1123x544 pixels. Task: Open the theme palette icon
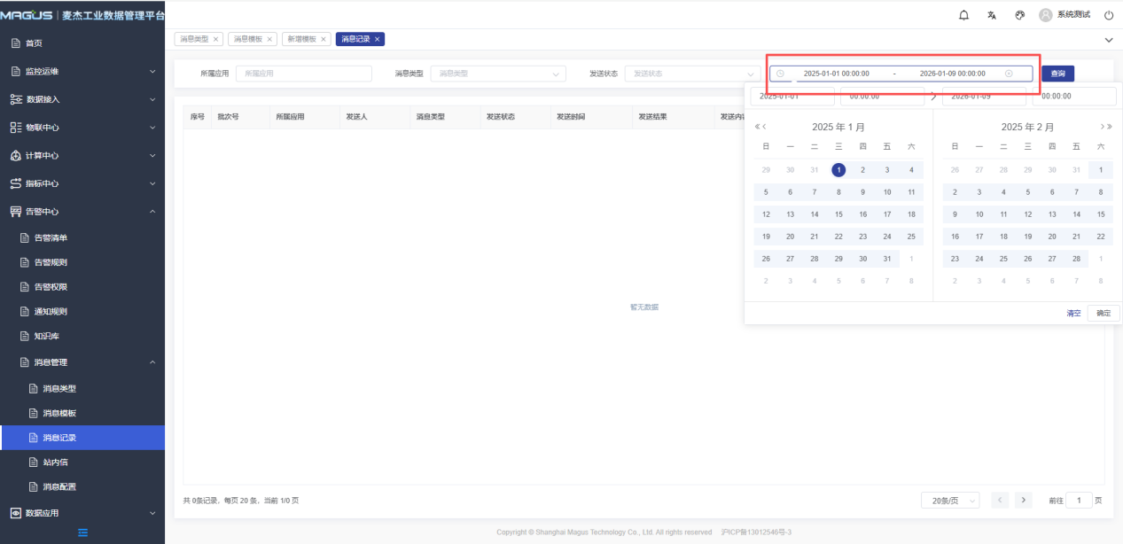pyautogui.click(x=1019, y=15)
